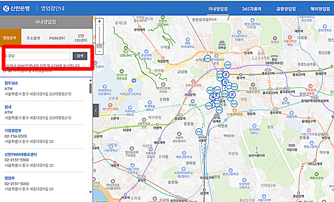Click the 영업점안내 header title
334x202 pixels.
(53, 9)
